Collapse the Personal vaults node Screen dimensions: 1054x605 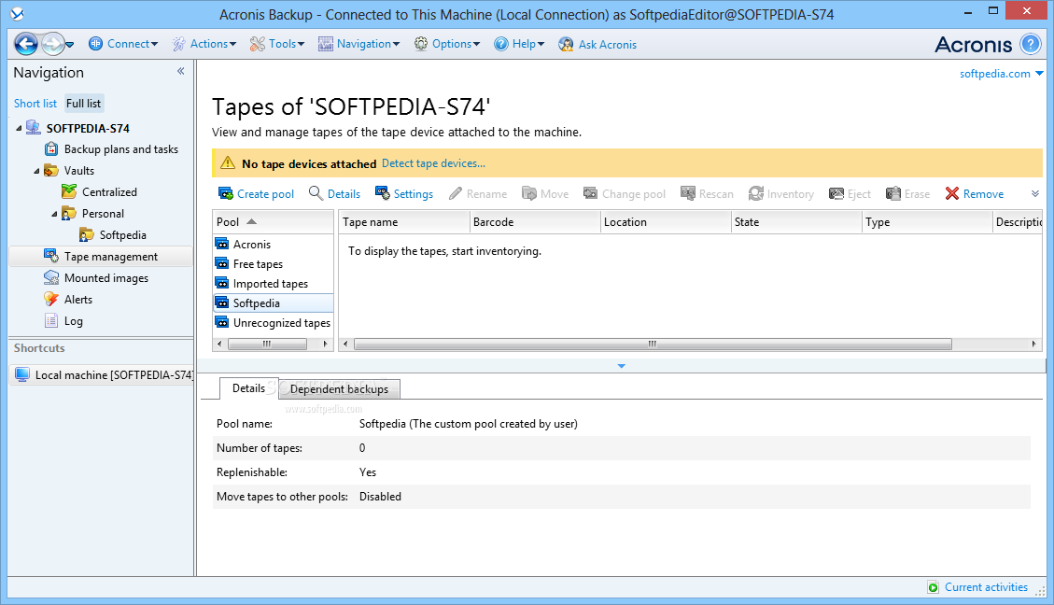(54, 214)
